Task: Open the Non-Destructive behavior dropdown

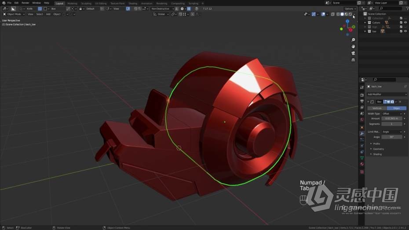Action: pos(162,9)
